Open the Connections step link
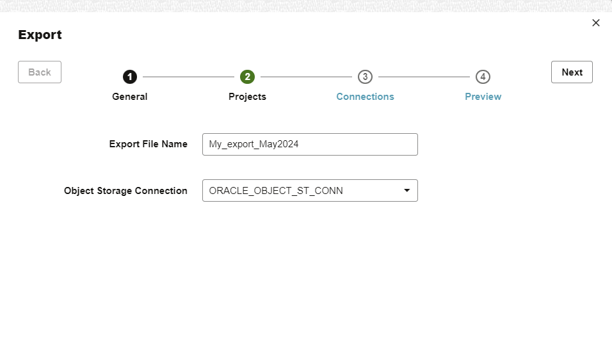 click(x=365, y=97)
